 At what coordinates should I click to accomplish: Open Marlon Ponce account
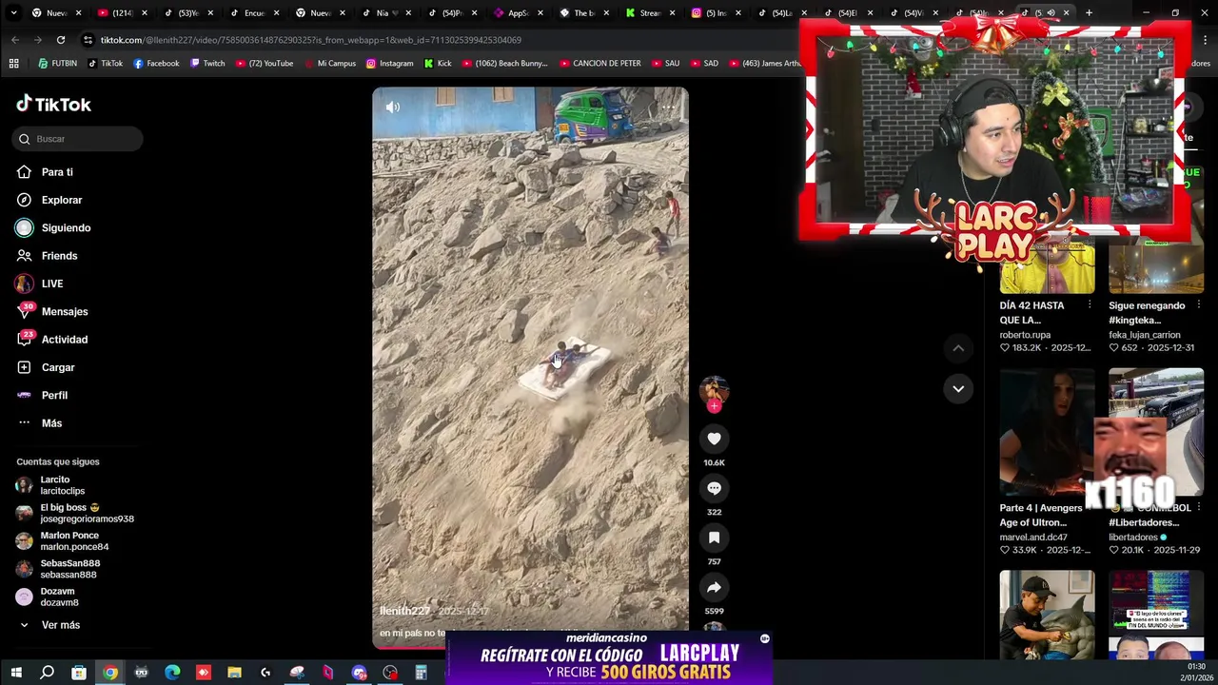[x=74, y=540]
